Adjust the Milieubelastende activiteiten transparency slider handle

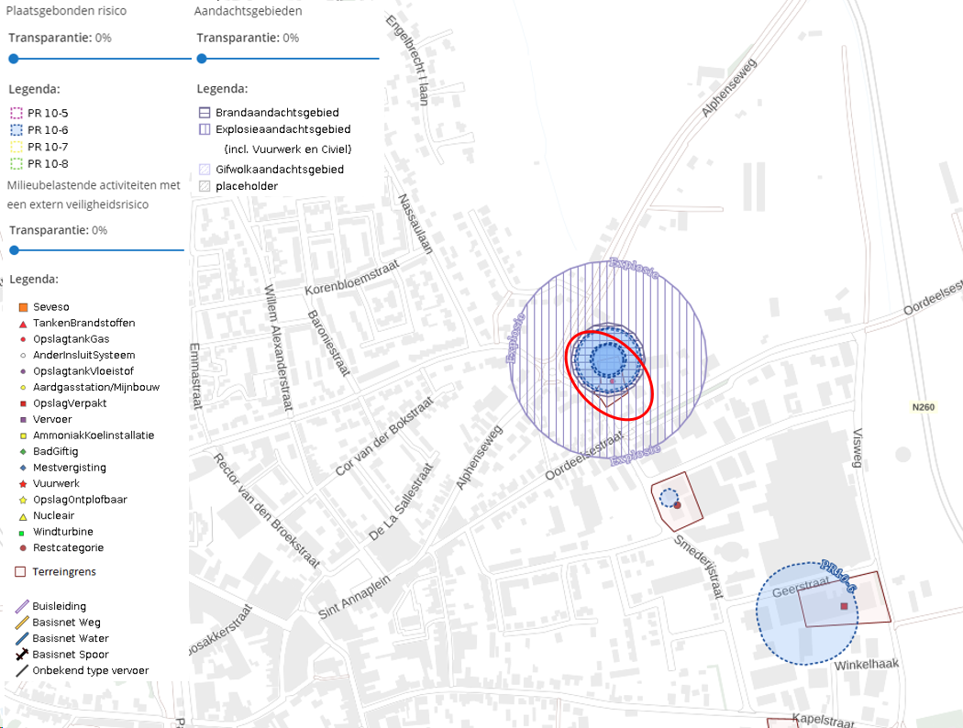pos(14,250)
